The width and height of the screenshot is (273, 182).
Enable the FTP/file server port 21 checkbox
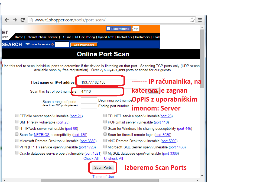pos(17,115)
